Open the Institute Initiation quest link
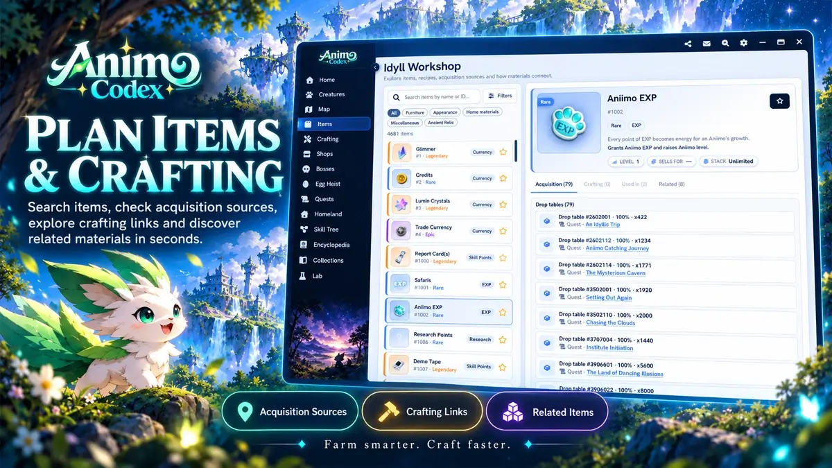The image size is (832, 468). pyautogui.click(x=609, y=347)
